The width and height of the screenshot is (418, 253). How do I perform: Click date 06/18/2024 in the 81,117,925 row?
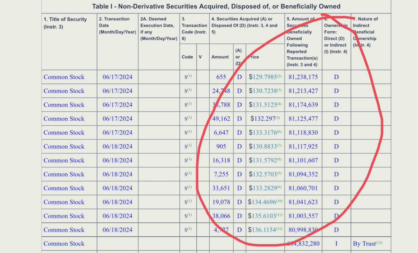tap(117, 147)
